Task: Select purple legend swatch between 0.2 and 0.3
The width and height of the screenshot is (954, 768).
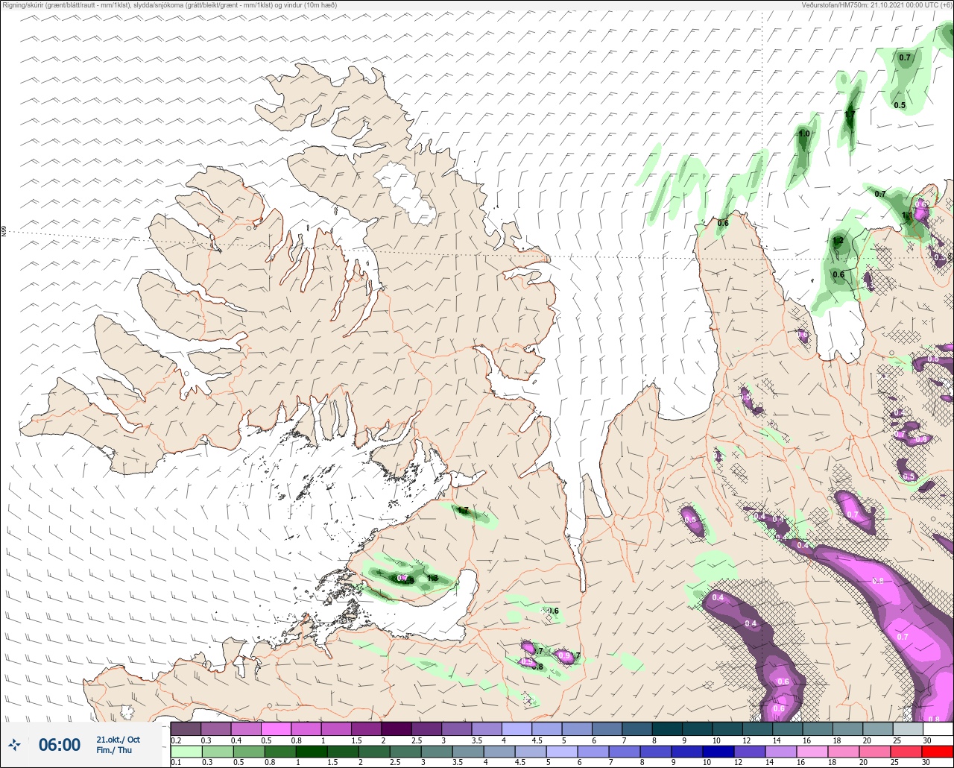Action: (x=186, y=728)
